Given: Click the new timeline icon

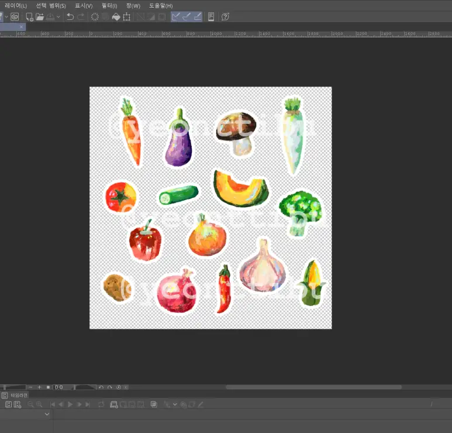Looking at the screenshot, I should click(x=9, y=404).
